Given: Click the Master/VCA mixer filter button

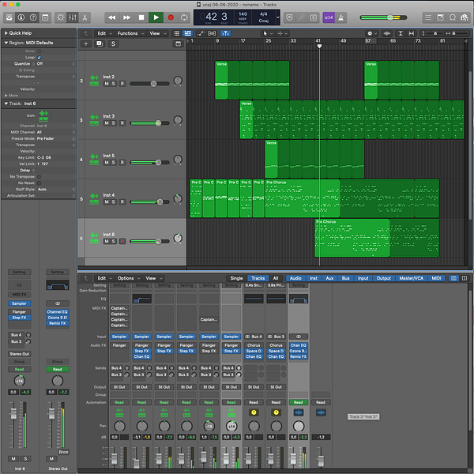Looking at the screenshot, I should click(412, 278).
